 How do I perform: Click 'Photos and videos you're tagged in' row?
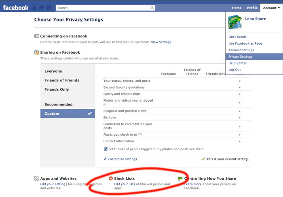177,102
